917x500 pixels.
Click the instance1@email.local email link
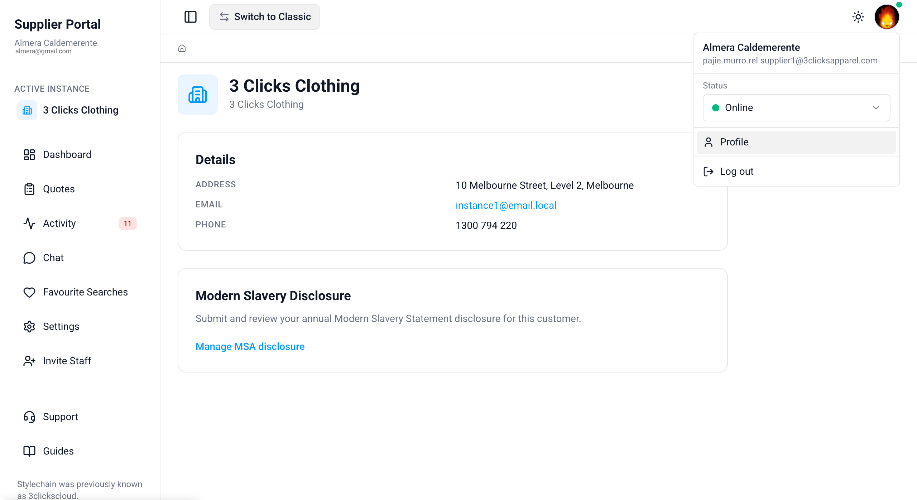point(506,206)
